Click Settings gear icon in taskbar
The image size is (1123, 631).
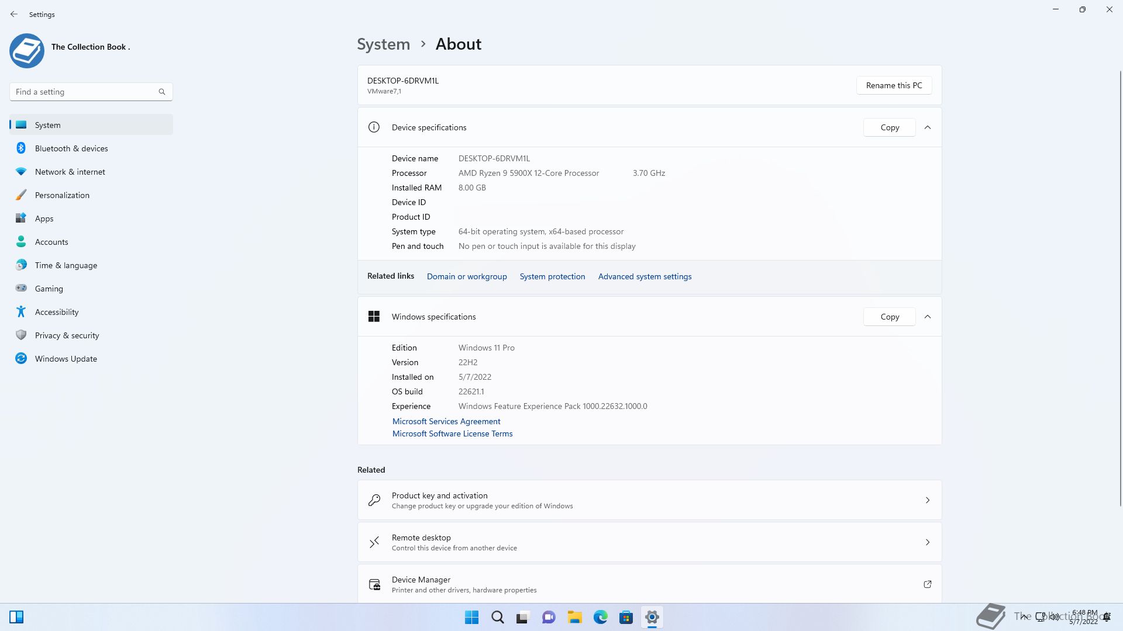652,617
